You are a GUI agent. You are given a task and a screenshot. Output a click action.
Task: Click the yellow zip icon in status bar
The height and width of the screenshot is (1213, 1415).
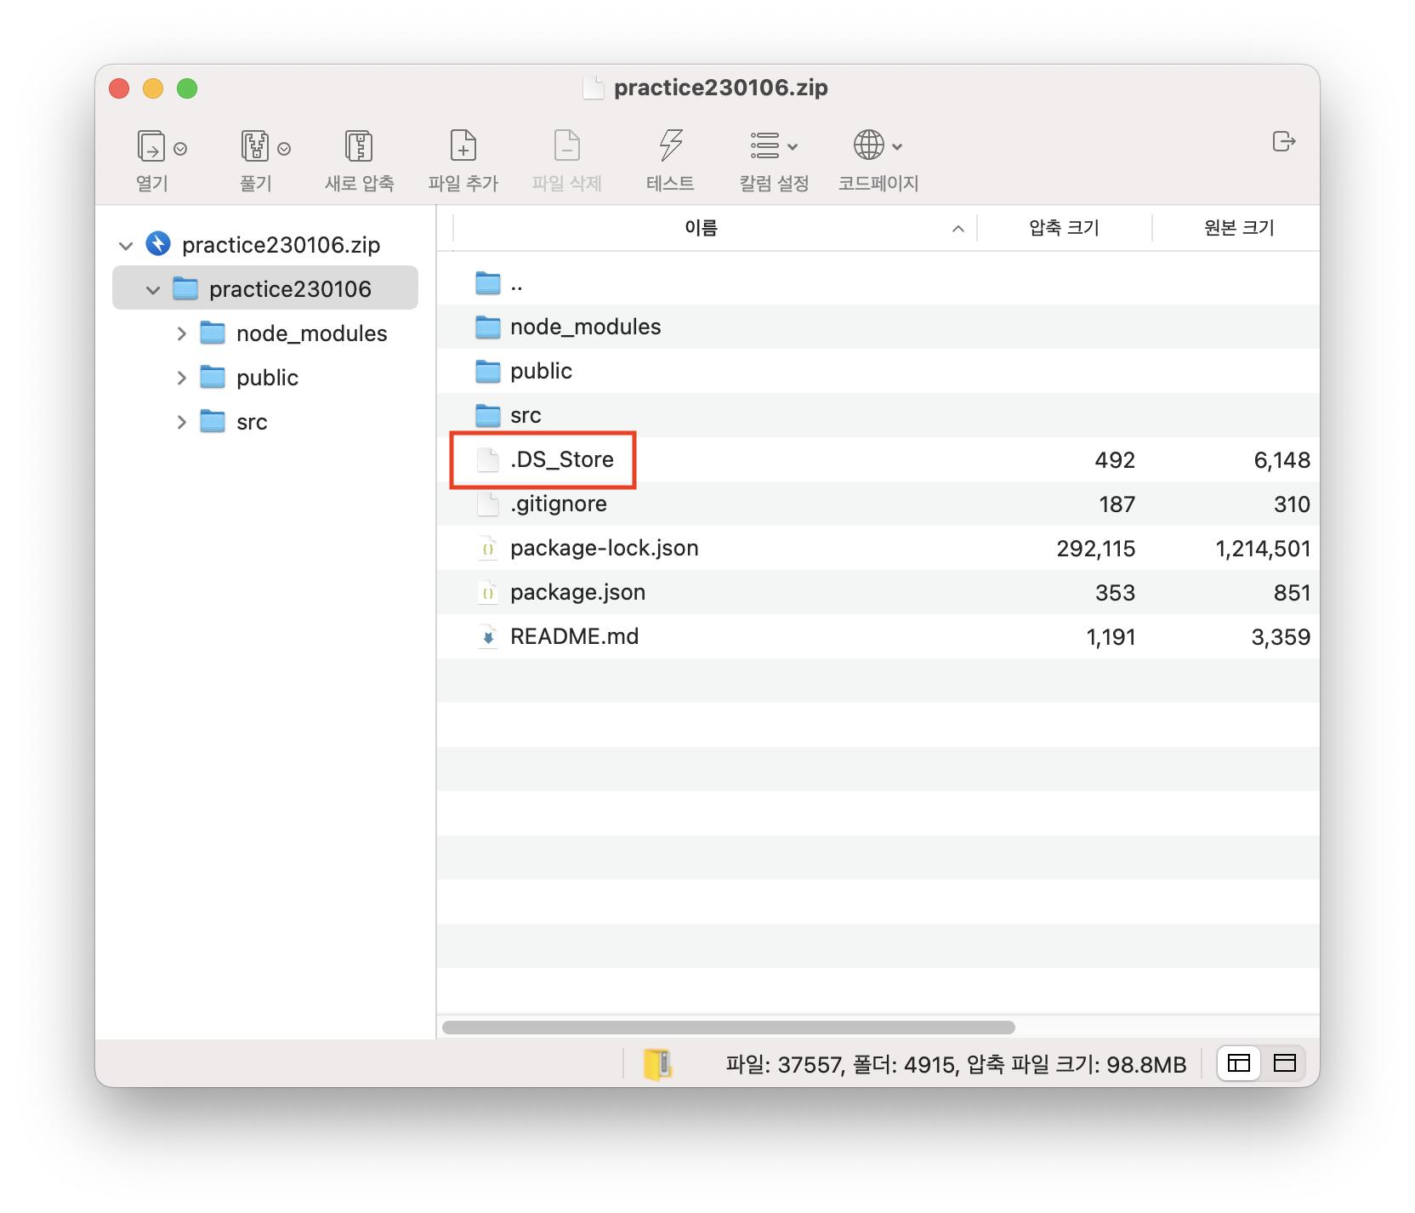pos(657,1064)
